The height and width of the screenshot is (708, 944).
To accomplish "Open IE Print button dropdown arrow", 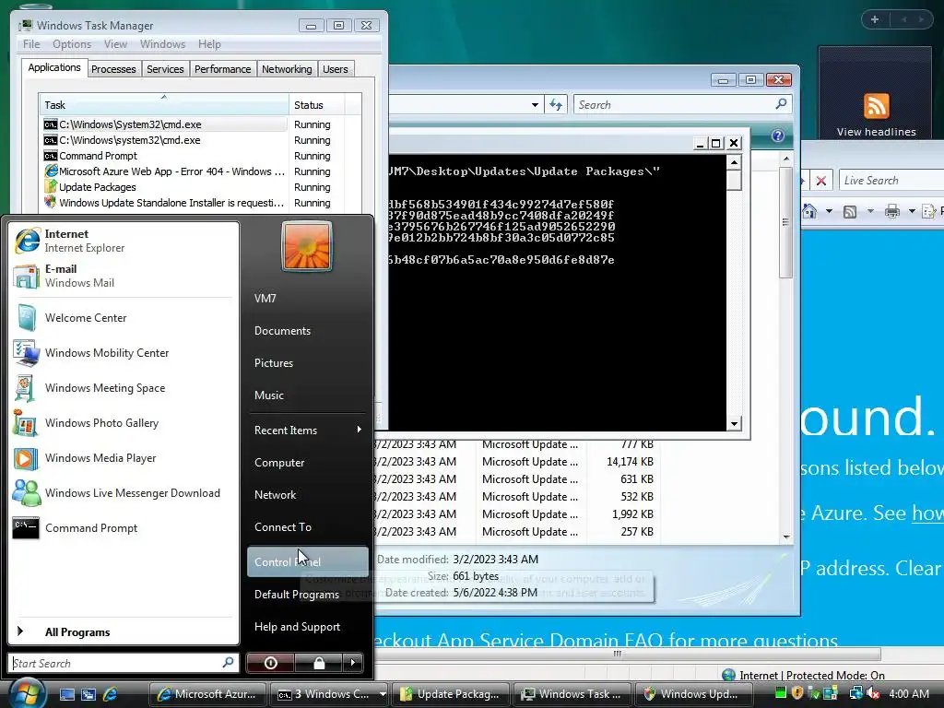I will (912, 211).
